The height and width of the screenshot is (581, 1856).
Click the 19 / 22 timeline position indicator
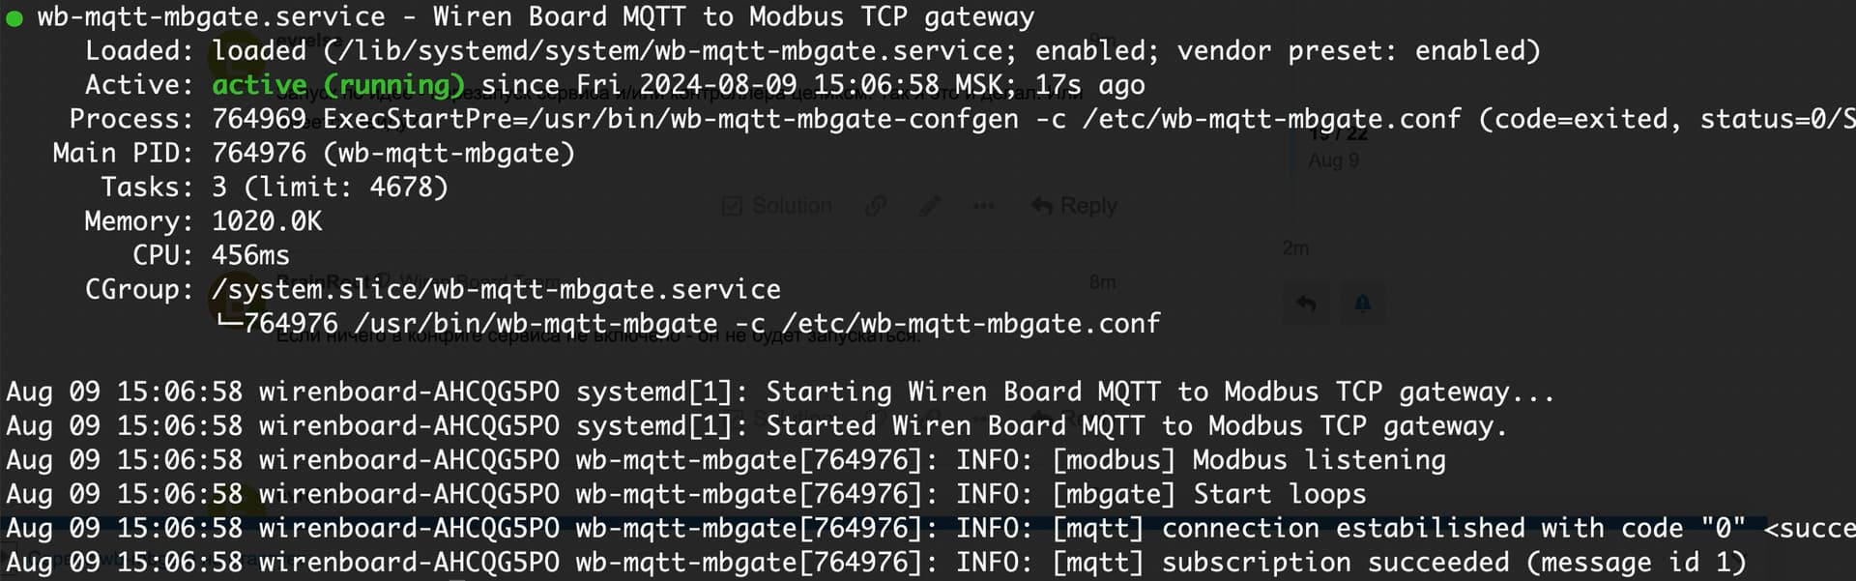(1339, 133)
